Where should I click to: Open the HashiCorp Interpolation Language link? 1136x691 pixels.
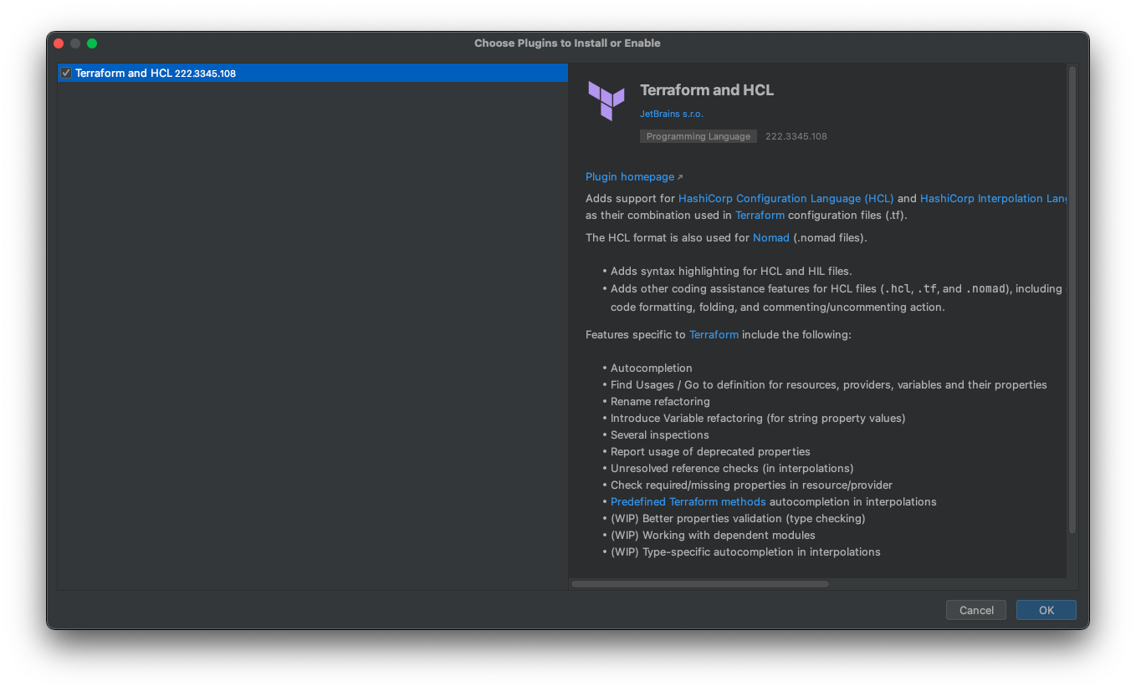993,198
